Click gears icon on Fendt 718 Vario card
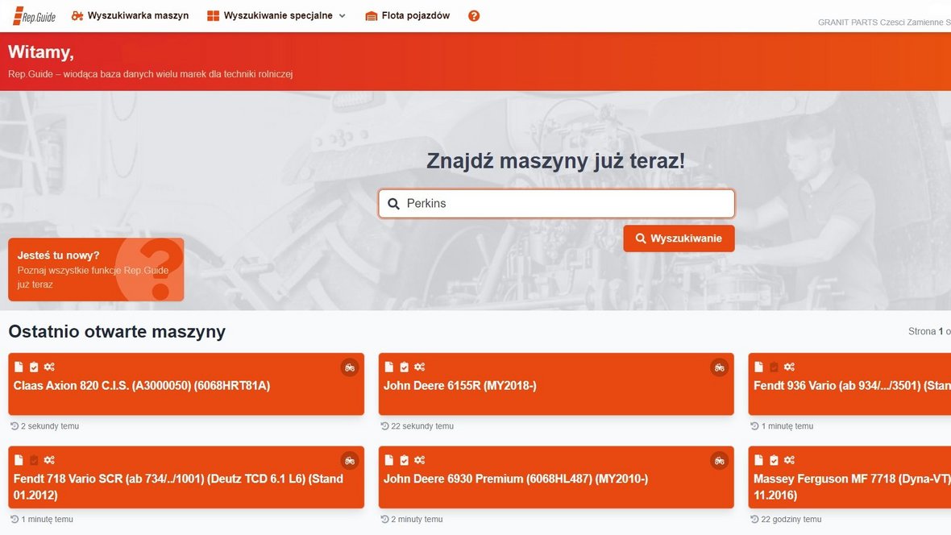This screenshot has width=951, height=535. [x=49, y=460]
